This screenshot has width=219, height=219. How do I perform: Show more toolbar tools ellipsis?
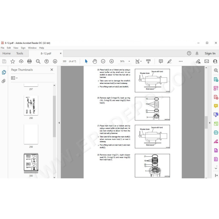pyautogui.click(x=181, y=61)
